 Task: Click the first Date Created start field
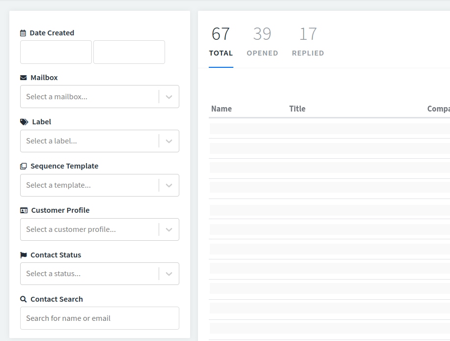point(56,52)
